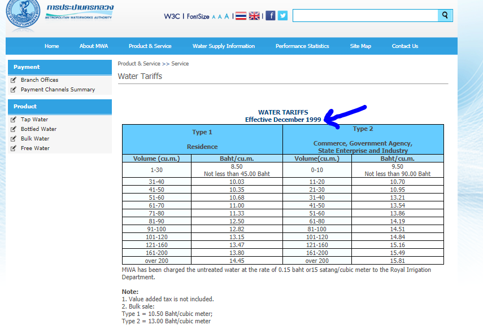
Task: Click the '12.50' rate cell
Action: click(237, 221)
